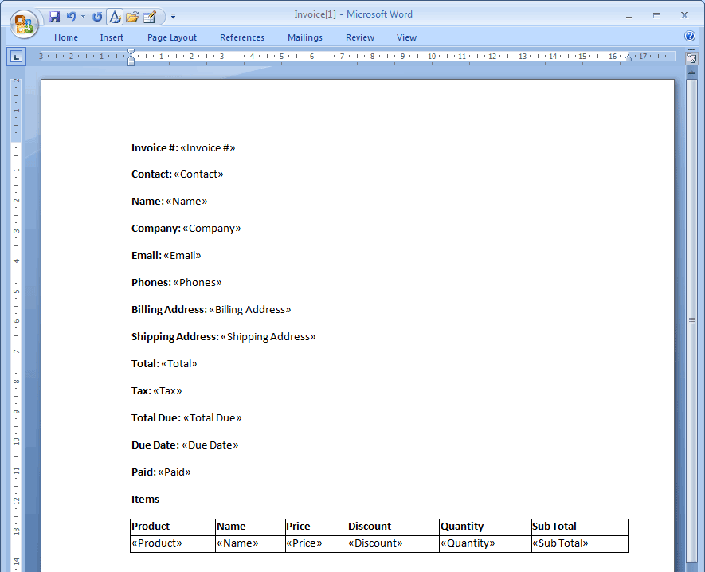Click the Discount table header cell
Image resolution: width=705 pixels, height=572 pixels.
[393, 527]
